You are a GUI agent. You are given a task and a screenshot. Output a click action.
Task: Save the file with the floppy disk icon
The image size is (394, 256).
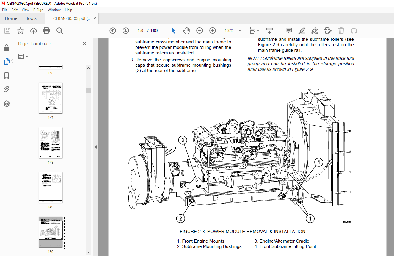[x=7, y=30]
